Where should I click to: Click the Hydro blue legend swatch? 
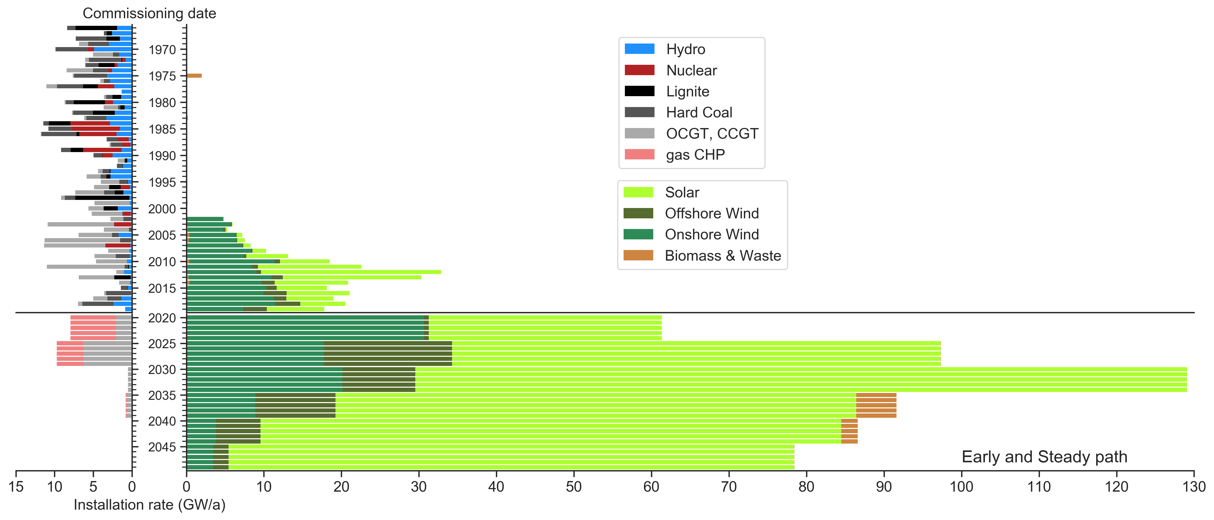pos(640,49)
